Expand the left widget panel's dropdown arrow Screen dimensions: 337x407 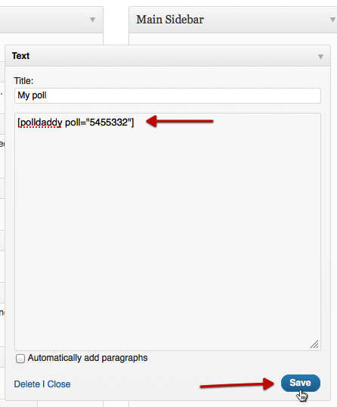pos(92,20)
